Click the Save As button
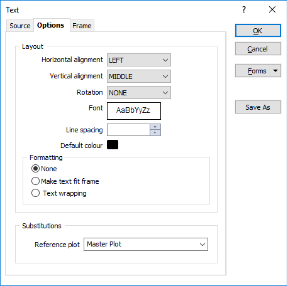The image size is (288, 286). 258,107
